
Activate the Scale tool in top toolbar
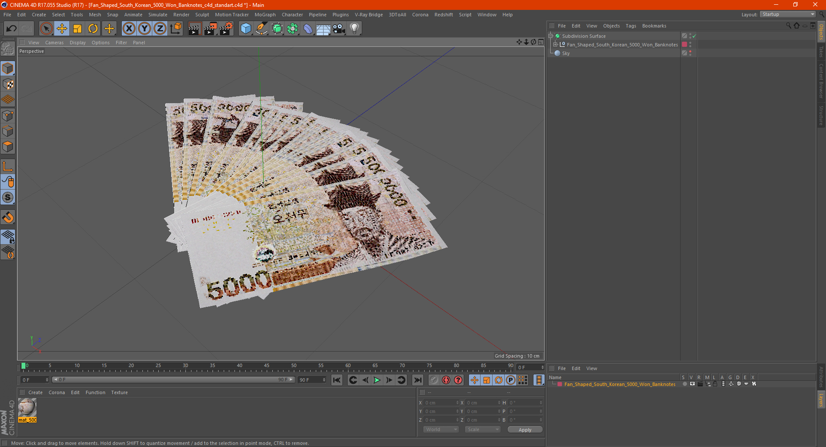pyautogui.click(x=77, y=29)
